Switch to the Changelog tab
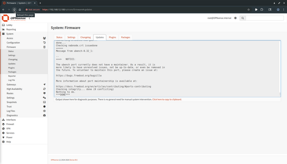Image resolution: width=287 pixels, height=164 pixels. click(x=85, y=38)
